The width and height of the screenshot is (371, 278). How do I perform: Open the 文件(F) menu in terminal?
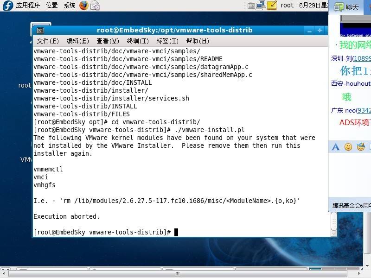coord(48,41)
